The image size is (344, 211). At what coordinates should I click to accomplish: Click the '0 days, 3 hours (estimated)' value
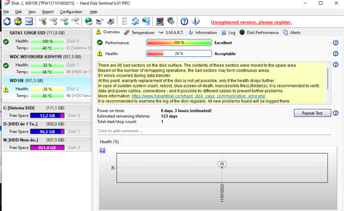[186, 111]
